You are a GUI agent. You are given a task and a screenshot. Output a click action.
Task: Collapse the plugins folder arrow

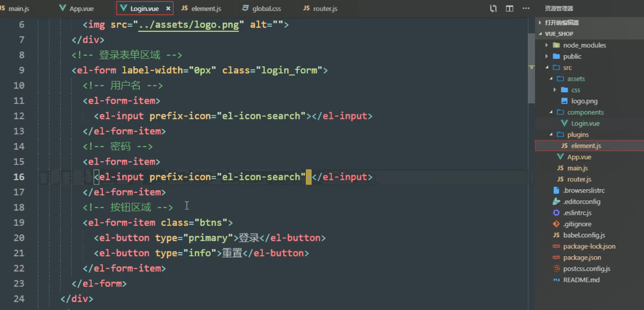[x=551, y=134]
